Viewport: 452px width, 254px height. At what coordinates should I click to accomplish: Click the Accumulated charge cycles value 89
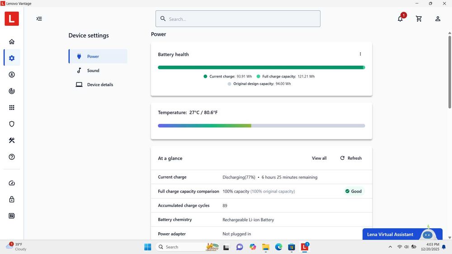(225, 206)
